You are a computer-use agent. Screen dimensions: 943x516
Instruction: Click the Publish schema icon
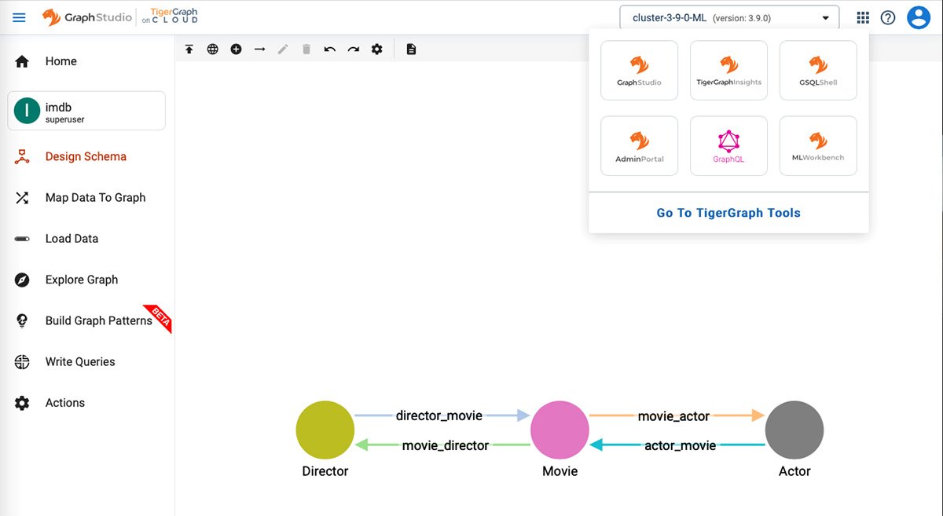(189, 48)
